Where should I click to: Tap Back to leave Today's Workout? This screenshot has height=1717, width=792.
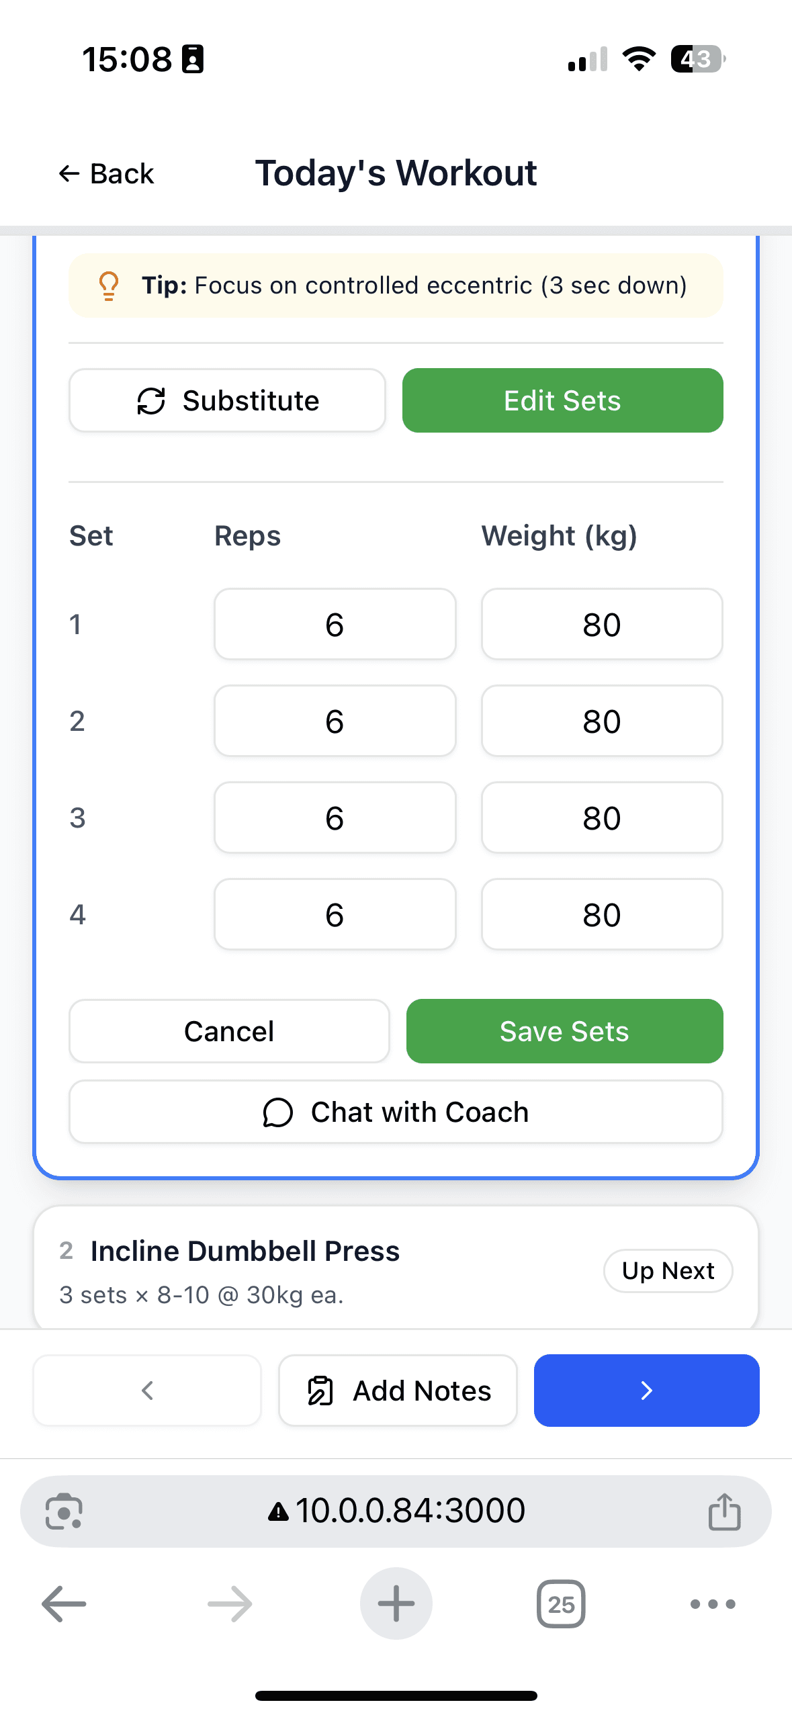click(x=105, y=173)
